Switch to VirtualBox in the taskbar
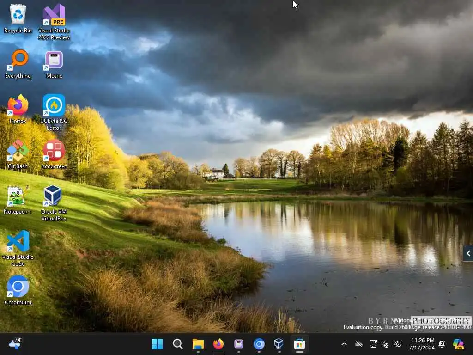 pyautogui.click(x=279, y=344)
